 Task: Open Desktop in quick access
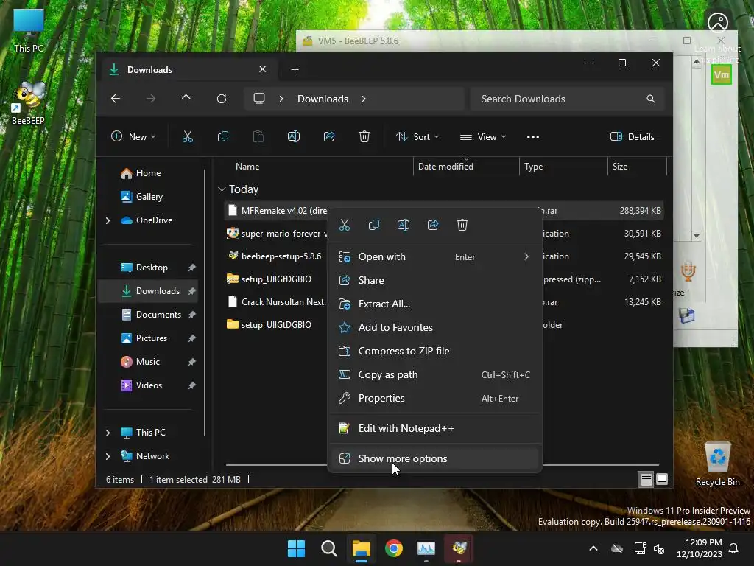tap(152, 268)
